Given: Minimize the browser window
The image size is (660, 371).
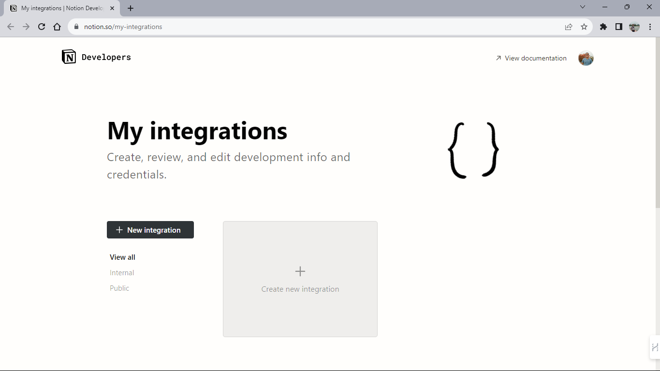Looking at the screenshot, I should pyautogui.click(x=605, y=7).
